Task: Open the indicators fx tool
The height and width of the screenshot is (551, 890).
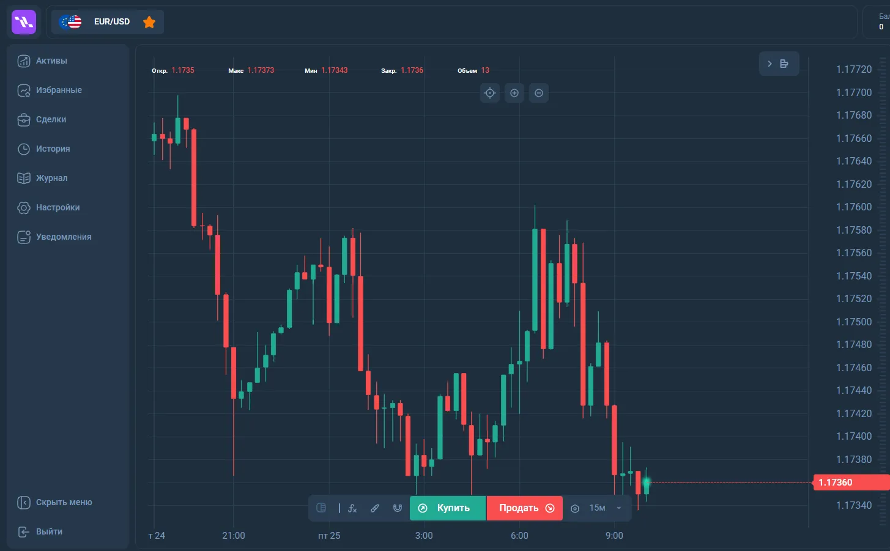Action: (x=352, y=508)
